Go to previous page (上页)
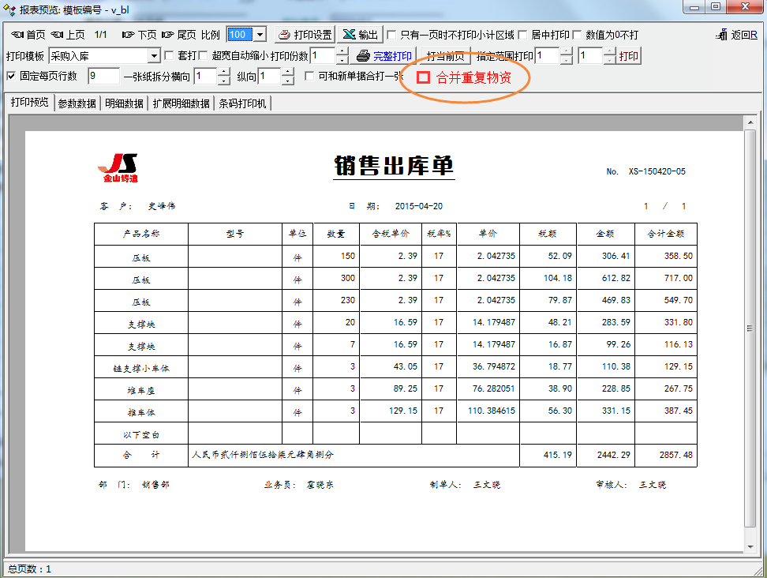This screenshot has width=767, height=578. pos(67,35)
